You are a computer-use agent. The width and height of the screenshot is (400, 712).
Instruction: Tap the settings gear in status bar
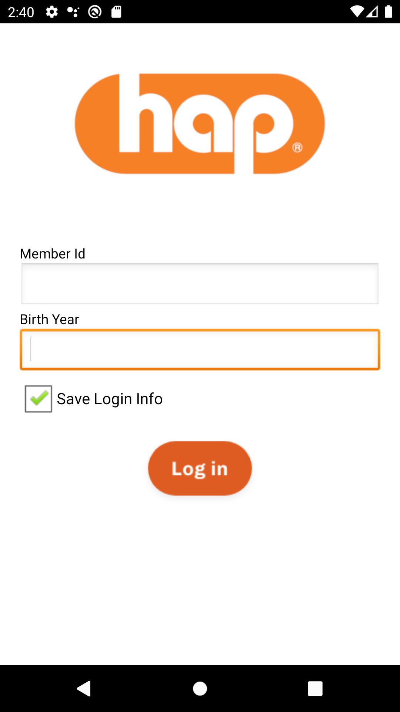click(x=52, y=12)
